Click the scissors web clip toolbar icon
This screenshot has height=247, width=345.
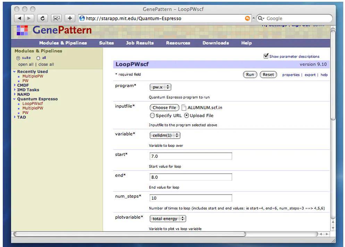point(56,18)
